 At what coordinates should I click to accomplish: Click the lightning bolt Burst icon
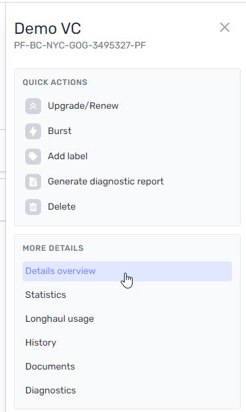point(33,131)
